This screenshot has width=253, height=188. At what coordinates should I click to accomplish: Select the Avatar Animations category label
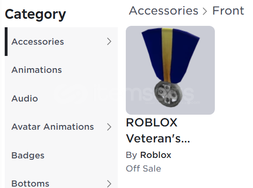point(53,127)
